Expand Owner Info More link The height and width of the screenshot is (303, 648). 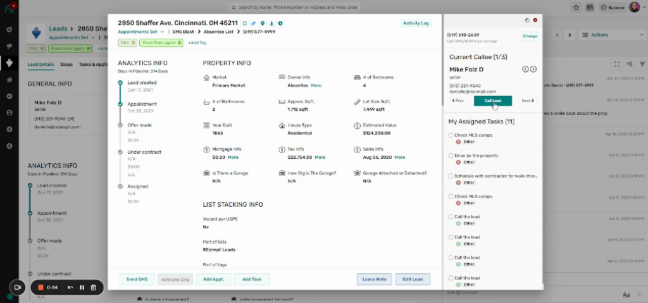316,85
